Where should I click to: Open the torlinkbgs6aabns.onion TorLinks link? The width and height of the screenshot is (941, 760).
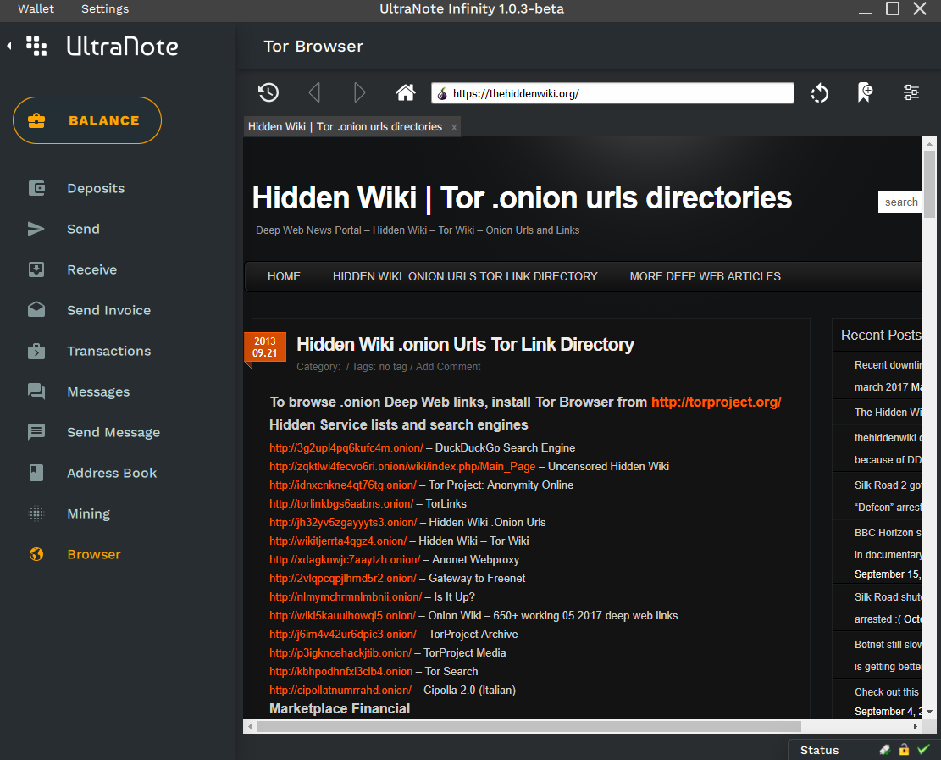341,503
